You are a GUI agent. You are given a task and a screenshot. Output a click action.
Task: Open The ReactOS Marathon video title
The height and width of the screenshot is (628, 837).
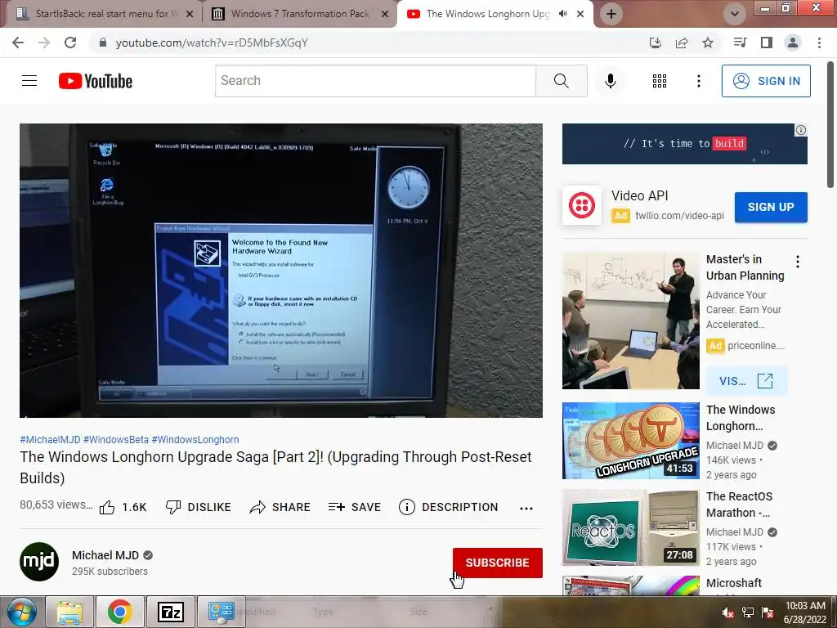[739, 504]
